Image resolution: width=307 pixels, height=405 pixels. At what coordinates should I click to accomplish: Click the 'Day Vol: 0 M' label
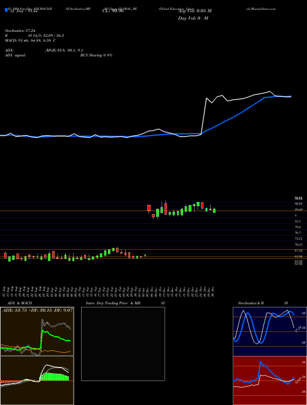193,18
